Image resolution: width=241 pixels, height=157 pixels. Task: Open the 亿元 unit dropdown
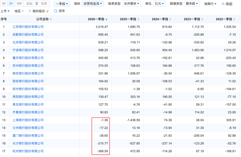click(x=159, y=4)
